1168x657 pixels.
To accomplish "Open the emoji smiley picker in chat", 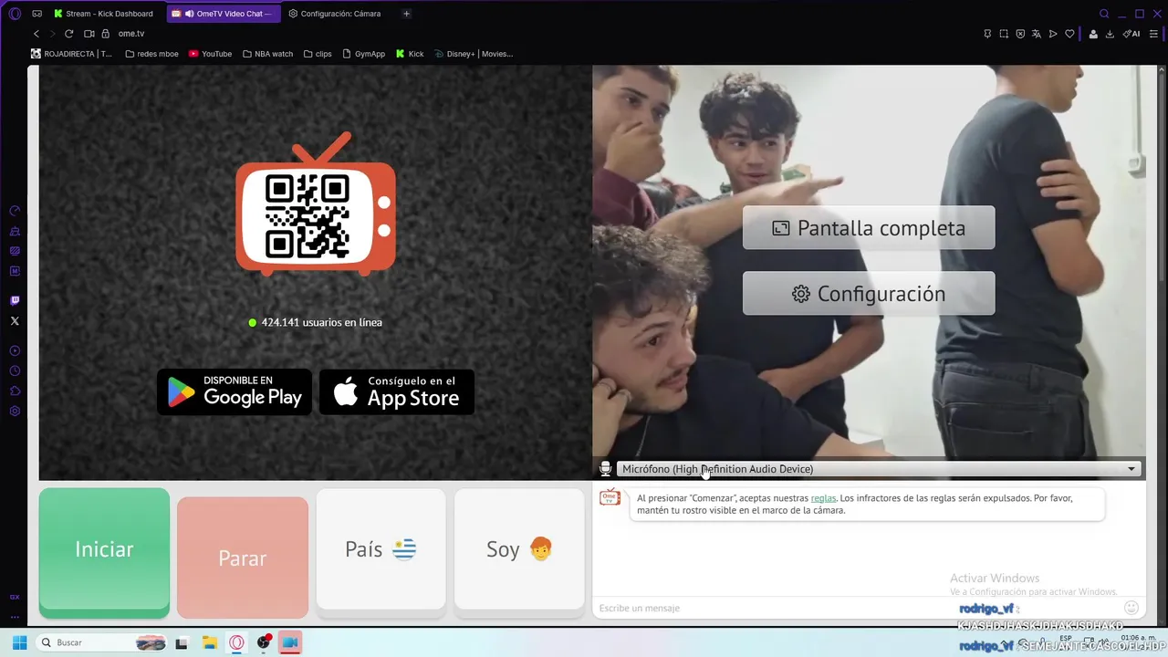I will (x=1131, y=608).
